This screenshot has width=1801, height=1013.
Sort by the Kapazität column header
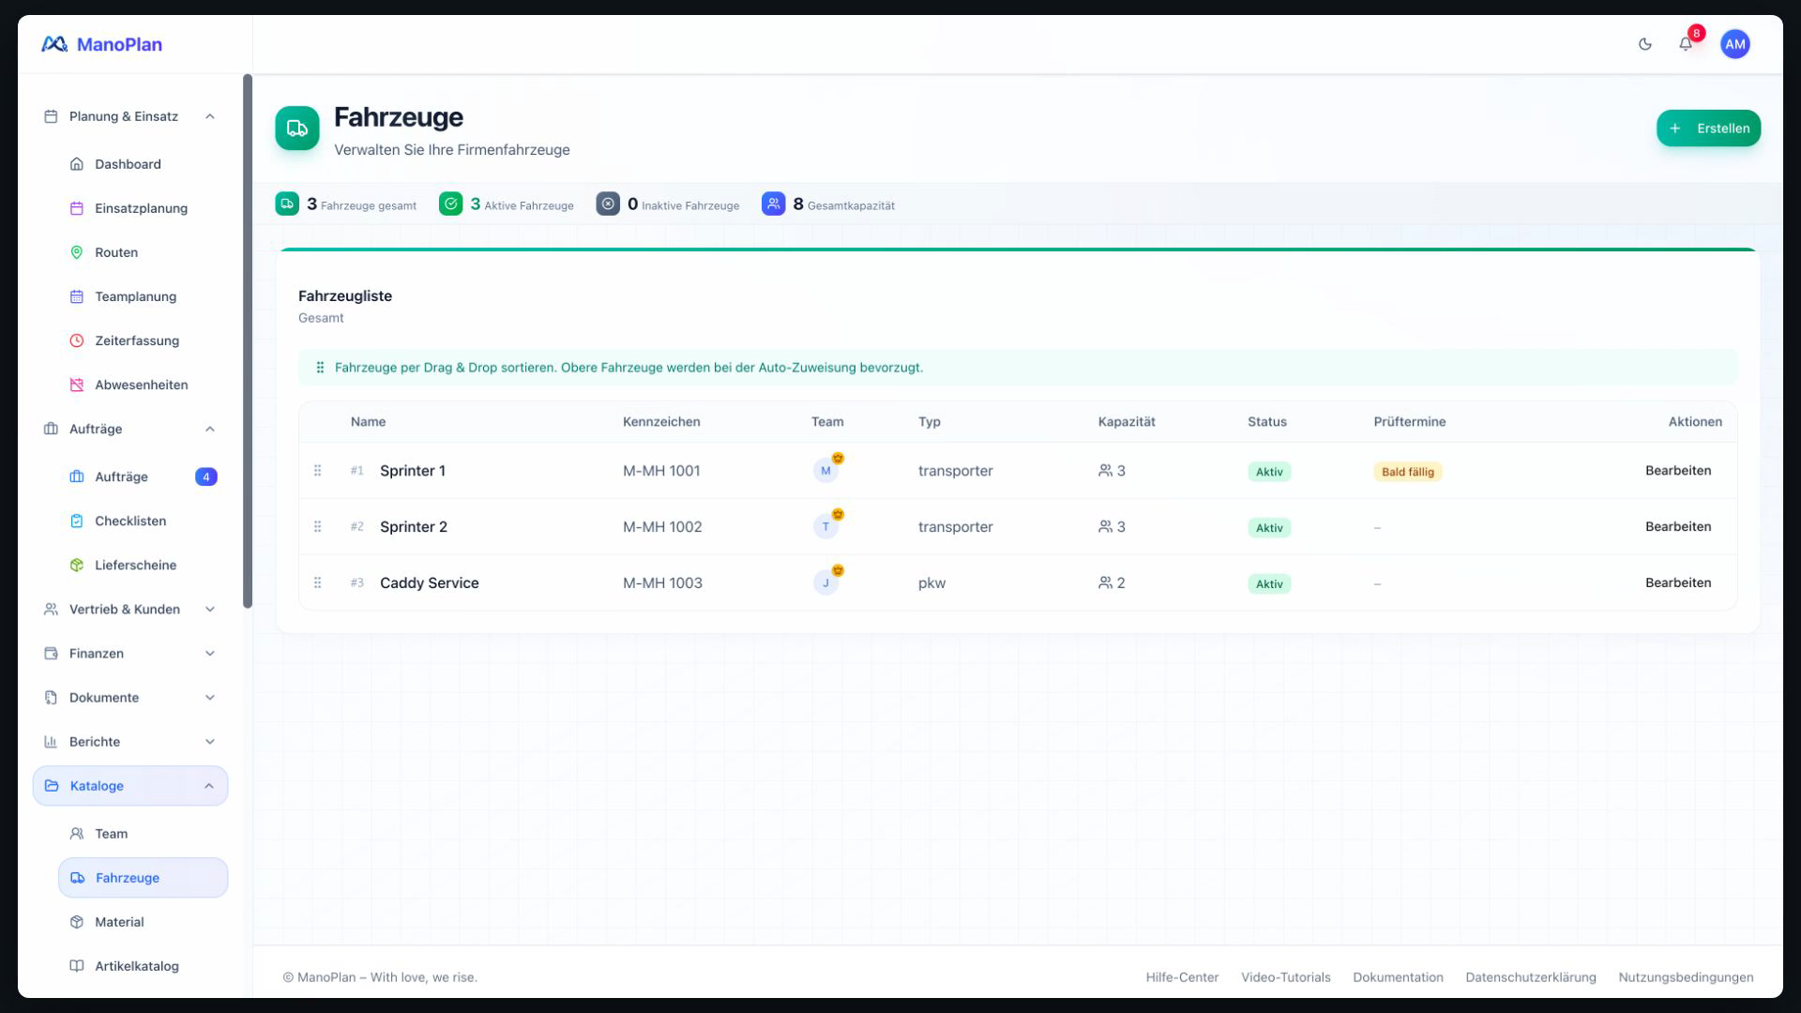(x=1127, y=422)
